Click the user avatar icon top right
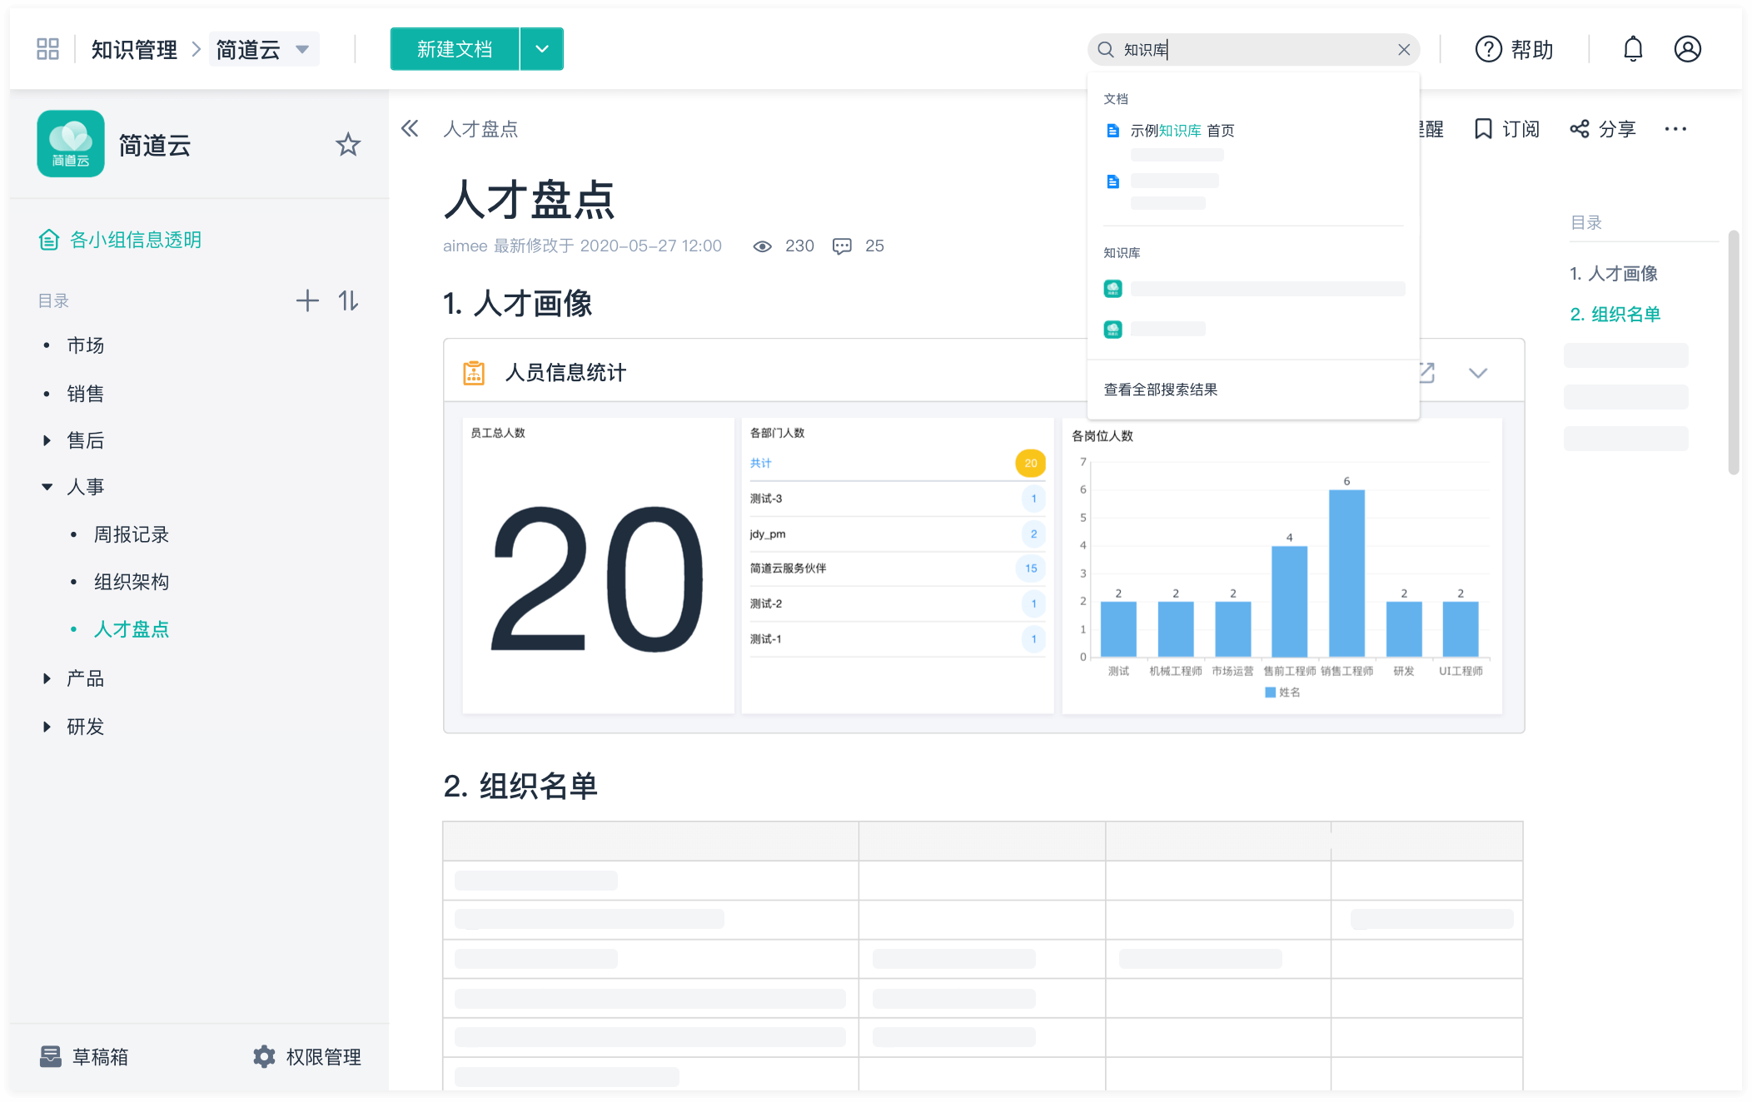 tap(1688, 49)
